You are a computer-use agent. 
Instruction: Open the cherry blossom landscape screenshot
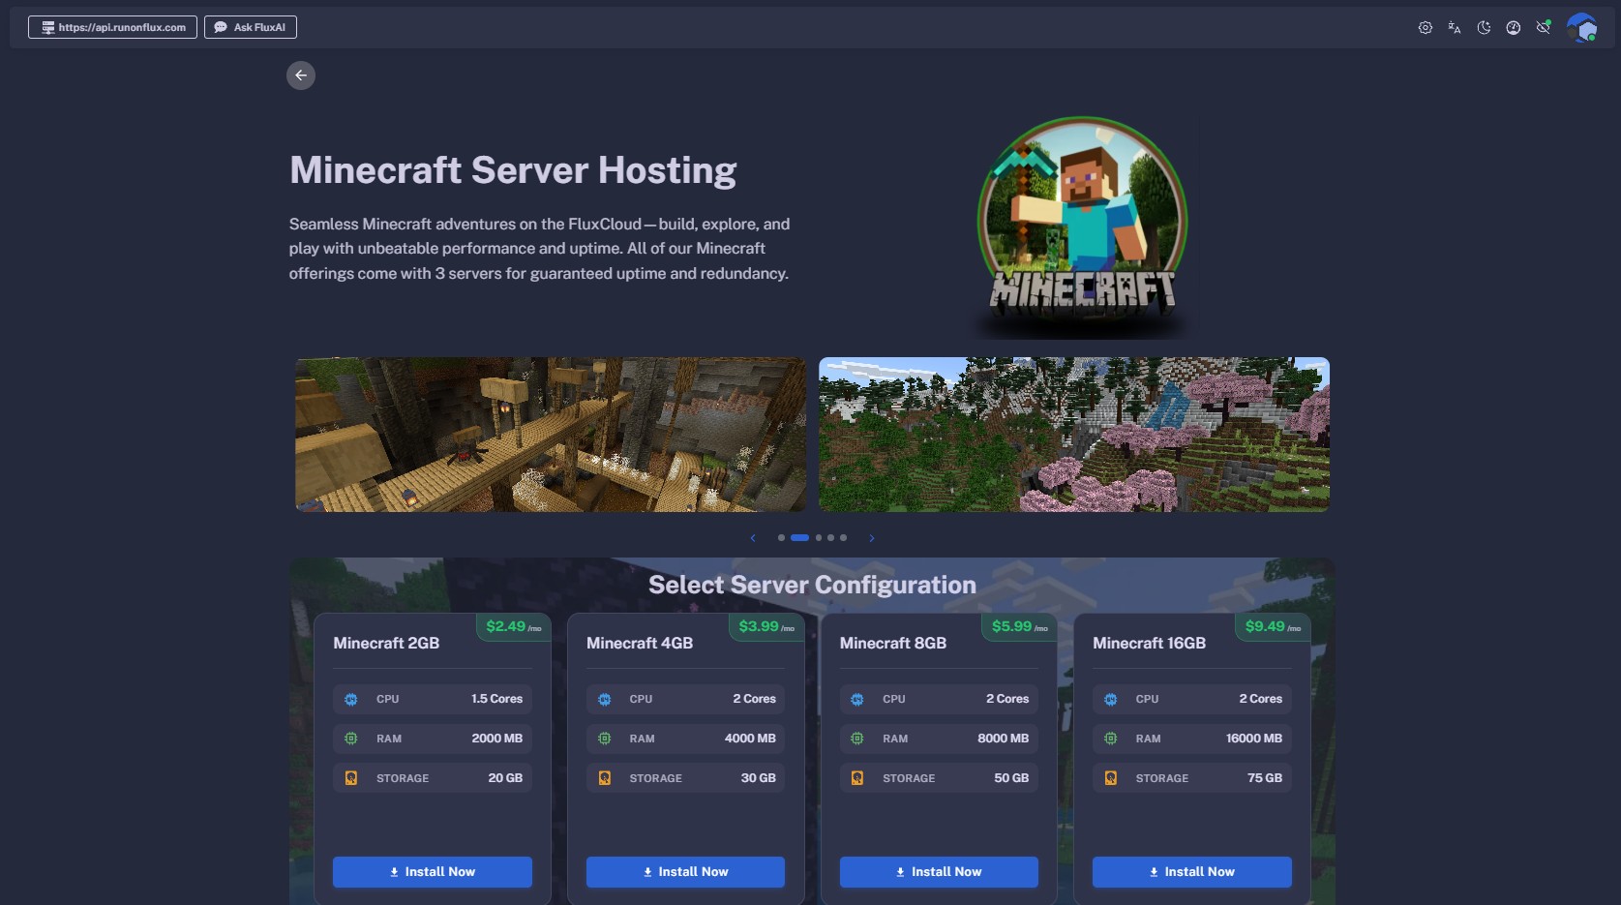[1074, 435]
